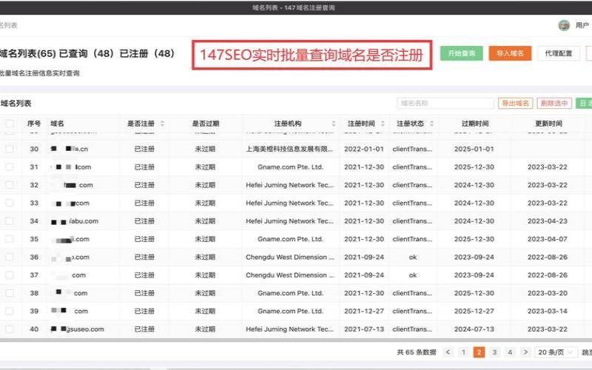
Task: Check the row 34 checkbox
Action: click(x=10, y=221)
